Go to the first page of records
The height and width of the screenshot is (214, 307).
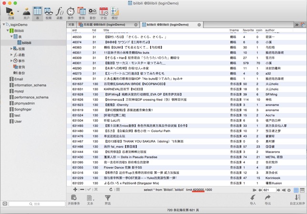pos(255,190)
